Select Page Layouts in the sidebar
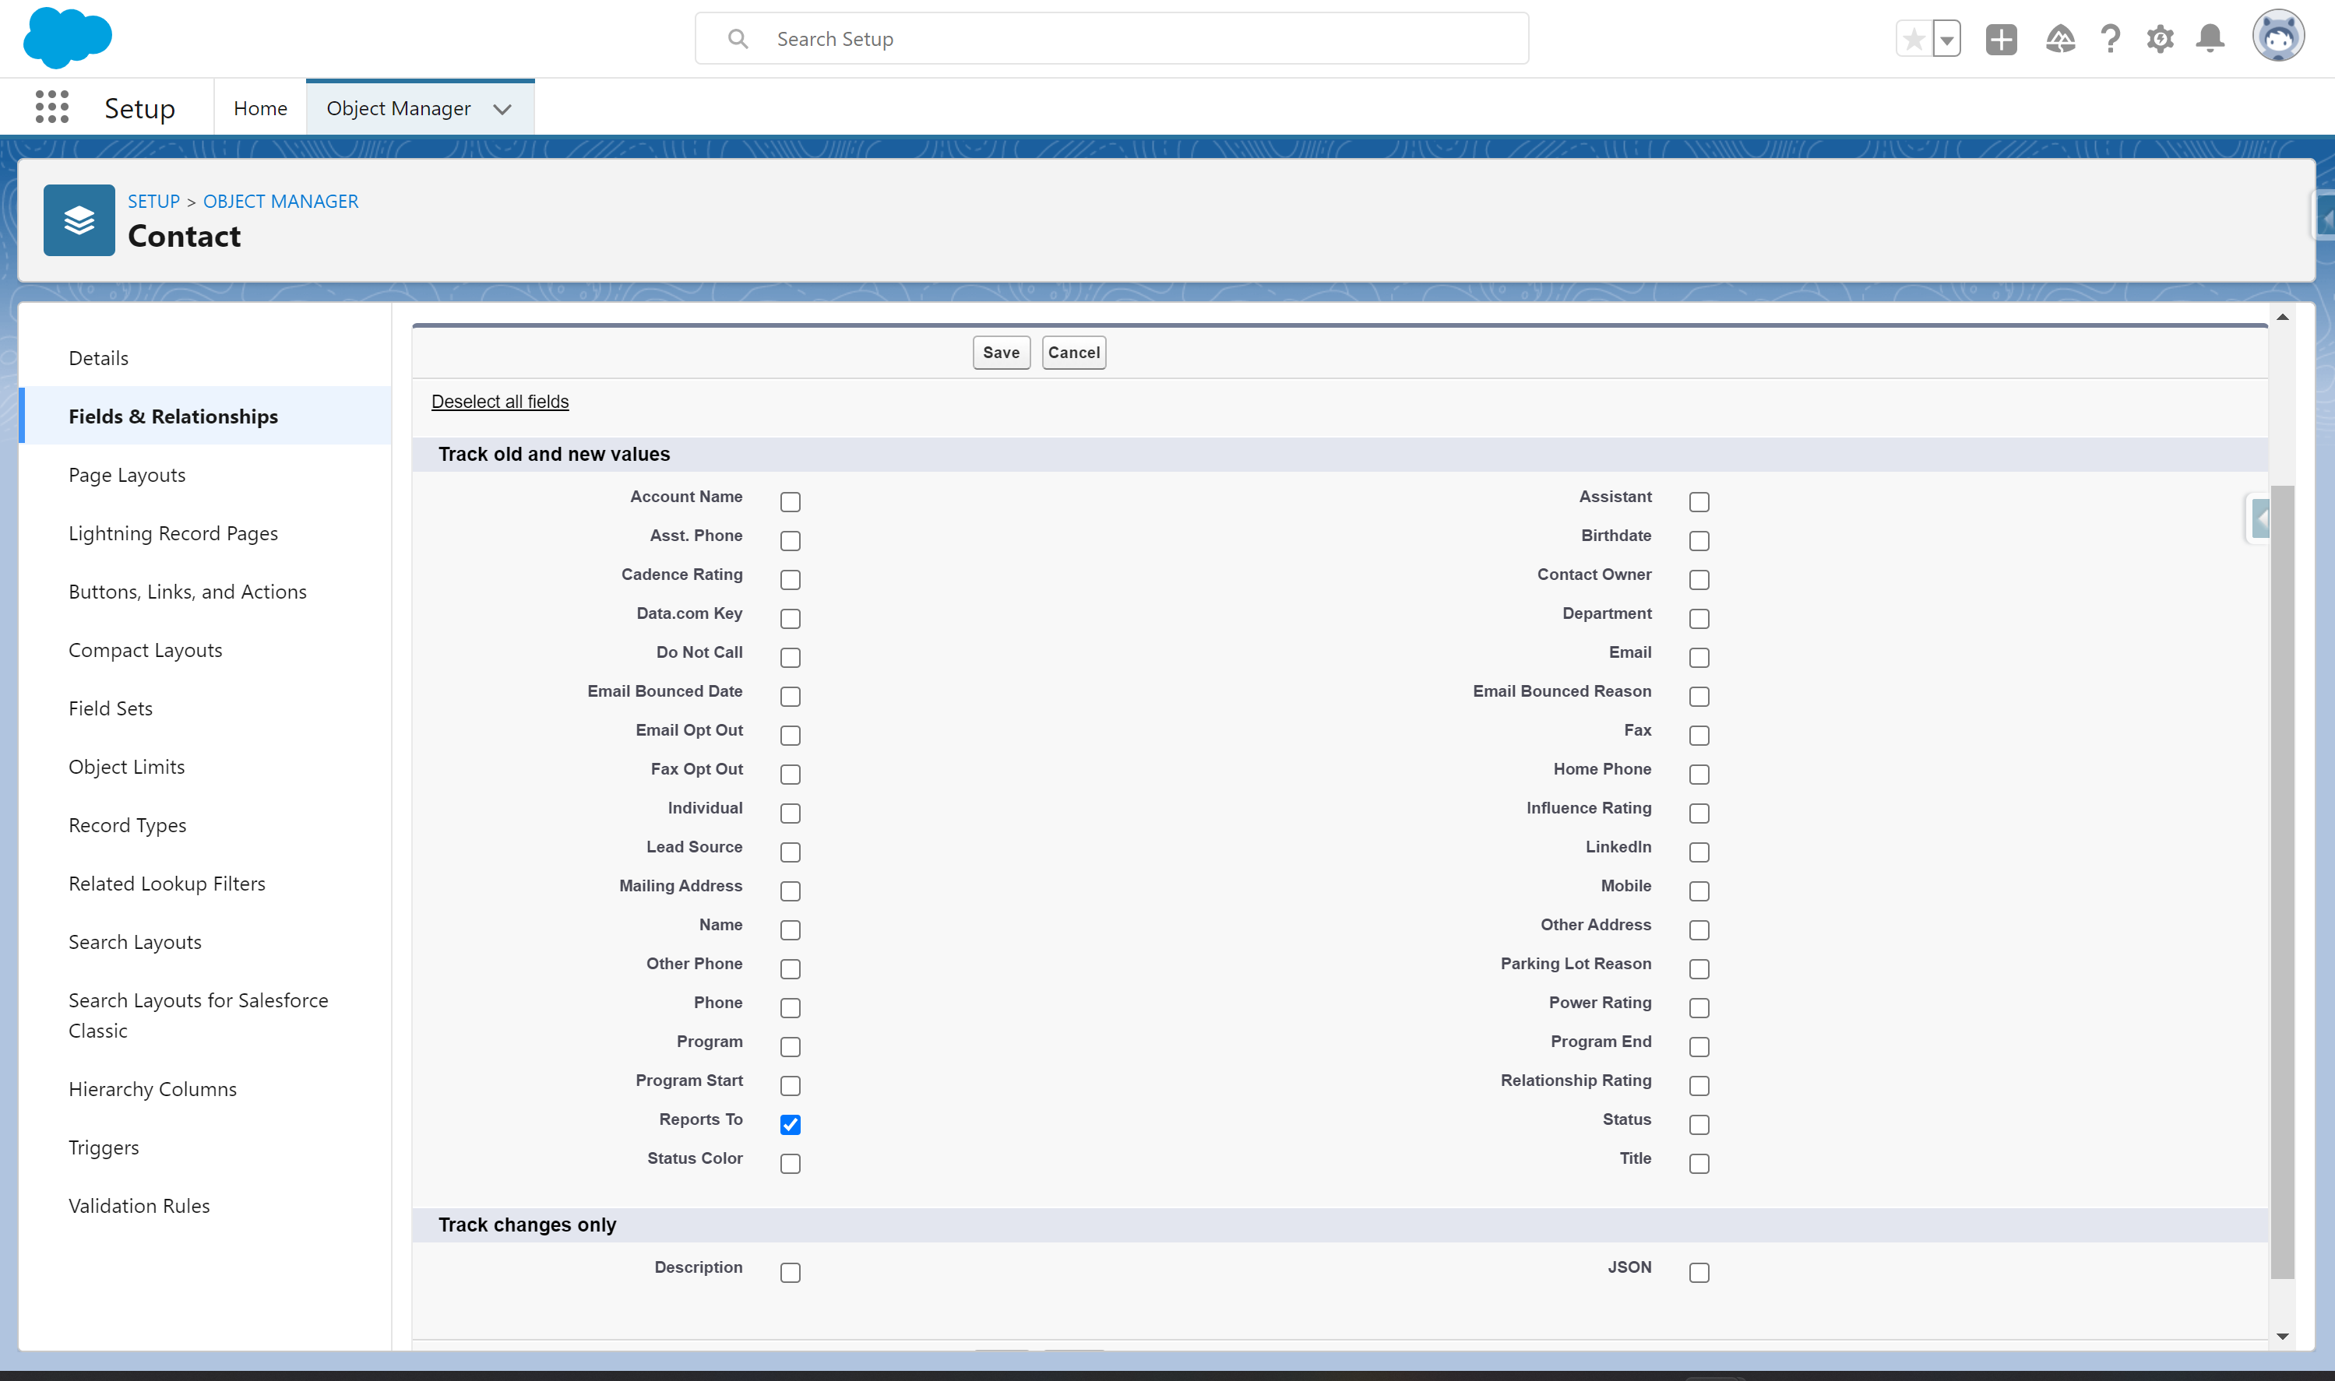2335x1381 pixels. point(127,475)
